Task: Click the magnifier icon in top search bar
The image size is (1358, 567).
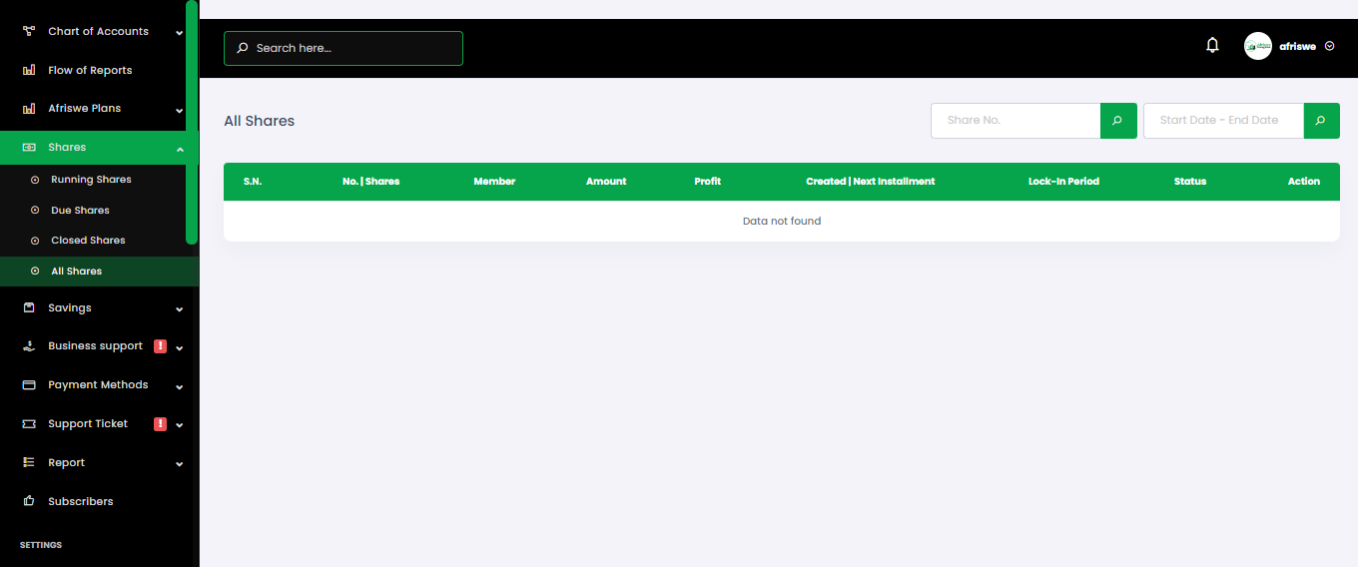Action: click(243, 48)
